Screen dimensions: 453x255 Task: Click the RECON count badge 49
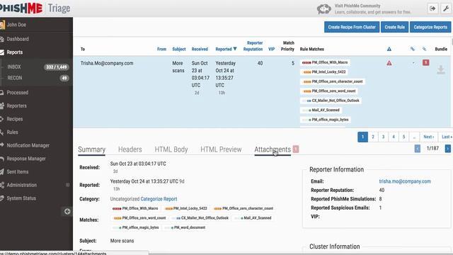click(x=64, y=78)
